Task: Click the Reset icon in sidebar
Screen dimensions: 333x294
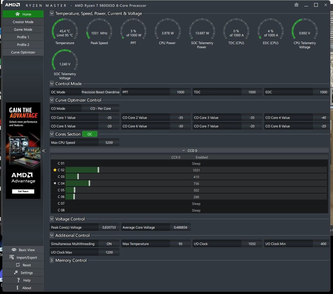Action: point(18,265)
